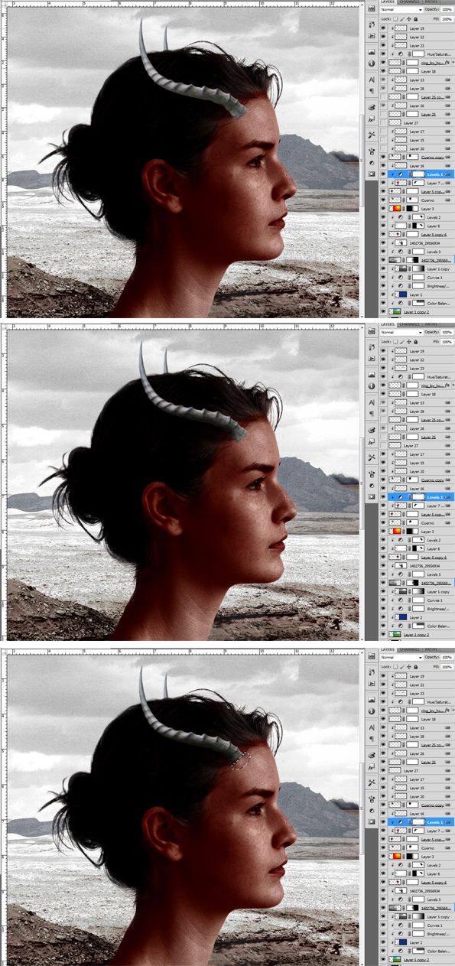Select Cuerno layer row in top screenshot
The image size is (455, 966).
[421, 200]
